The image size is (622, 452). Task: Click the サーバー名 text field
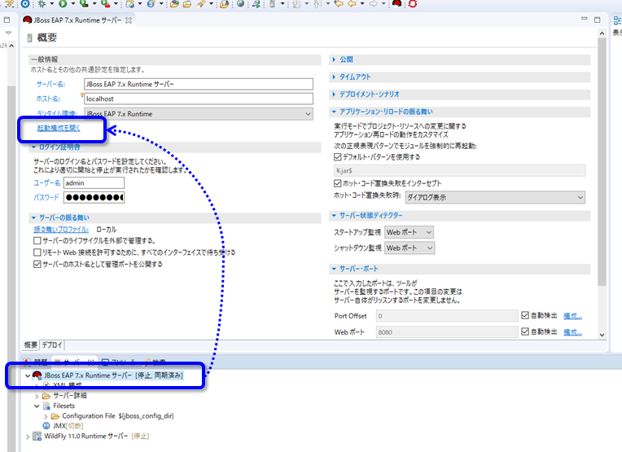click(199, 84)
